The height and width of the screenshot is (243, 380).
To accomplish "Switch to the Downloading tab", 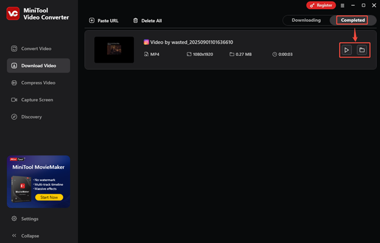I will coord(306,20).
